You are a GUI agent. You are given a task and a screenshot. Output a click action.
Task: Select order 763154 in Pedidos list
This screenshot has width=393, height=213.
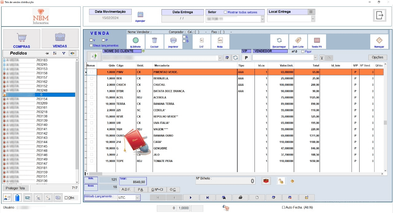pyautogui.click(x=42, y=99)
